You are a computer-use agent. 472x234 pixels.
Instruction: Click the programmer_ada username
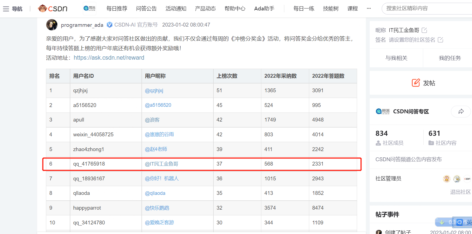coord(82,25)
